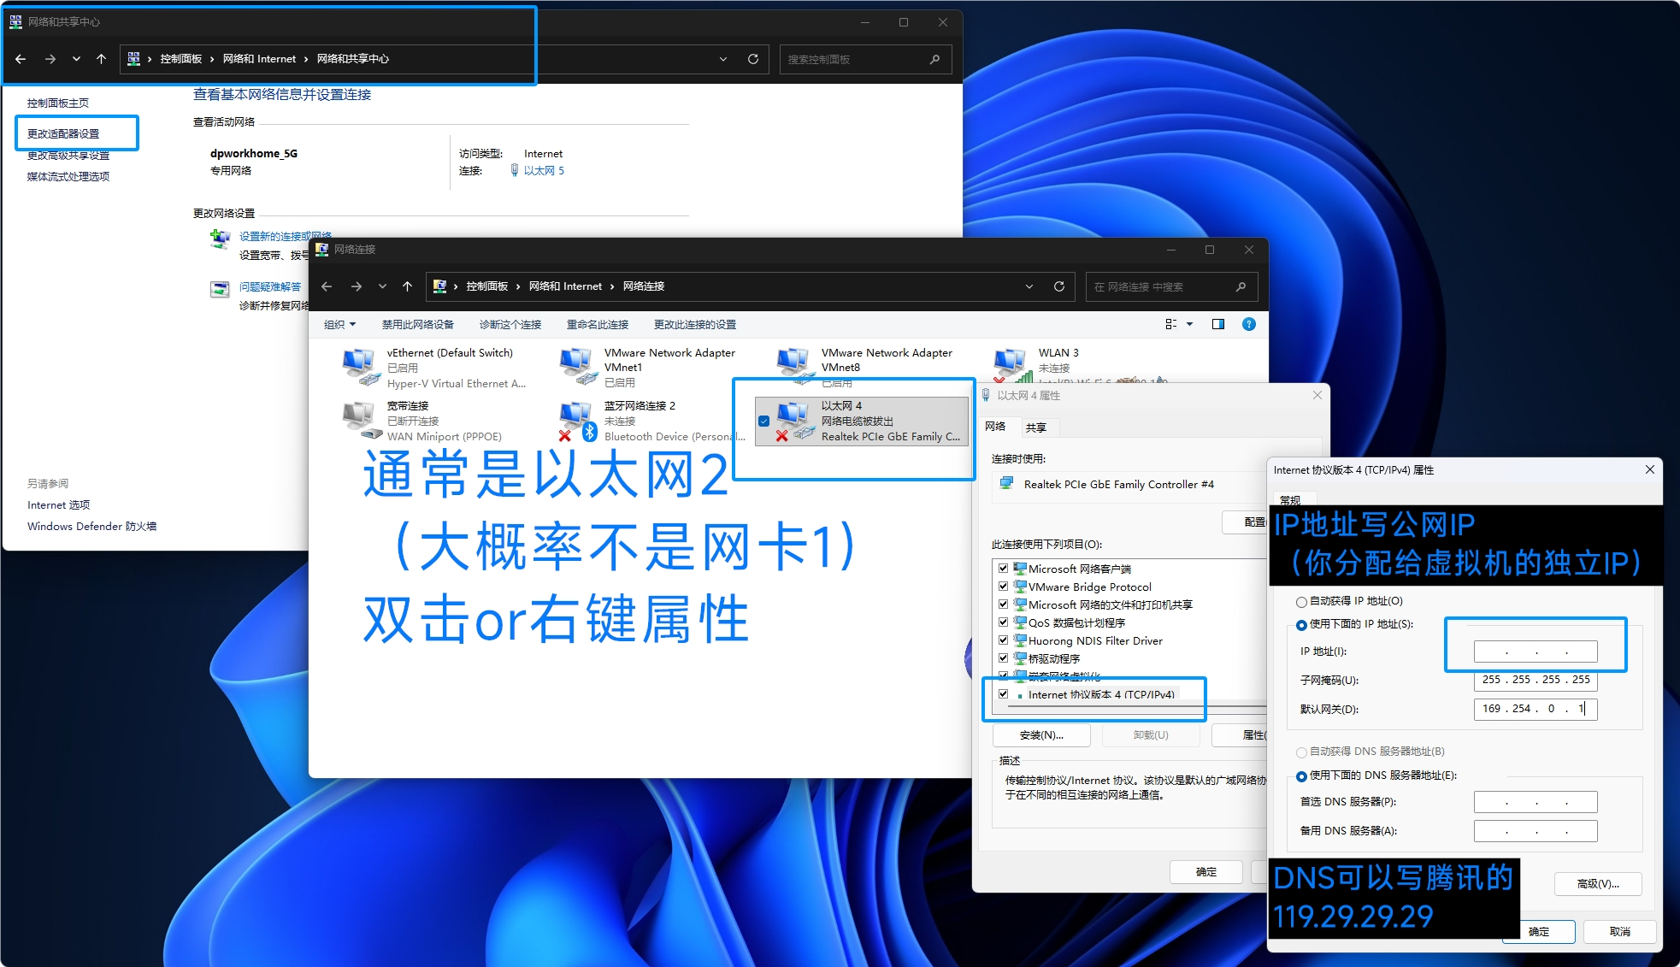The image size is (1680, 967).
Task: Click 默认网关(D) input field
Action: coord(1536,709)
